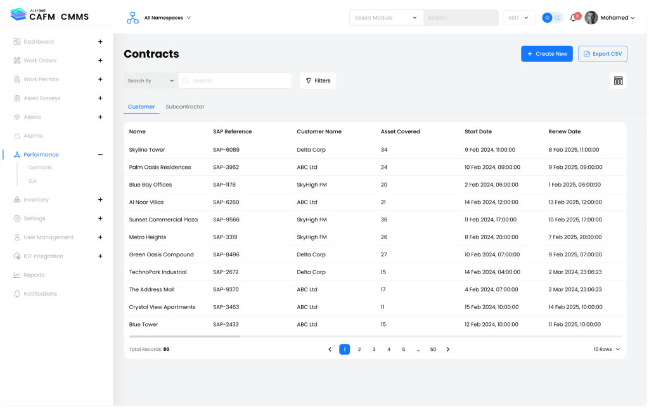Screen dimensions: 649x408
Task: Export the contracts with Export CSV
Action: coord(602,54)
